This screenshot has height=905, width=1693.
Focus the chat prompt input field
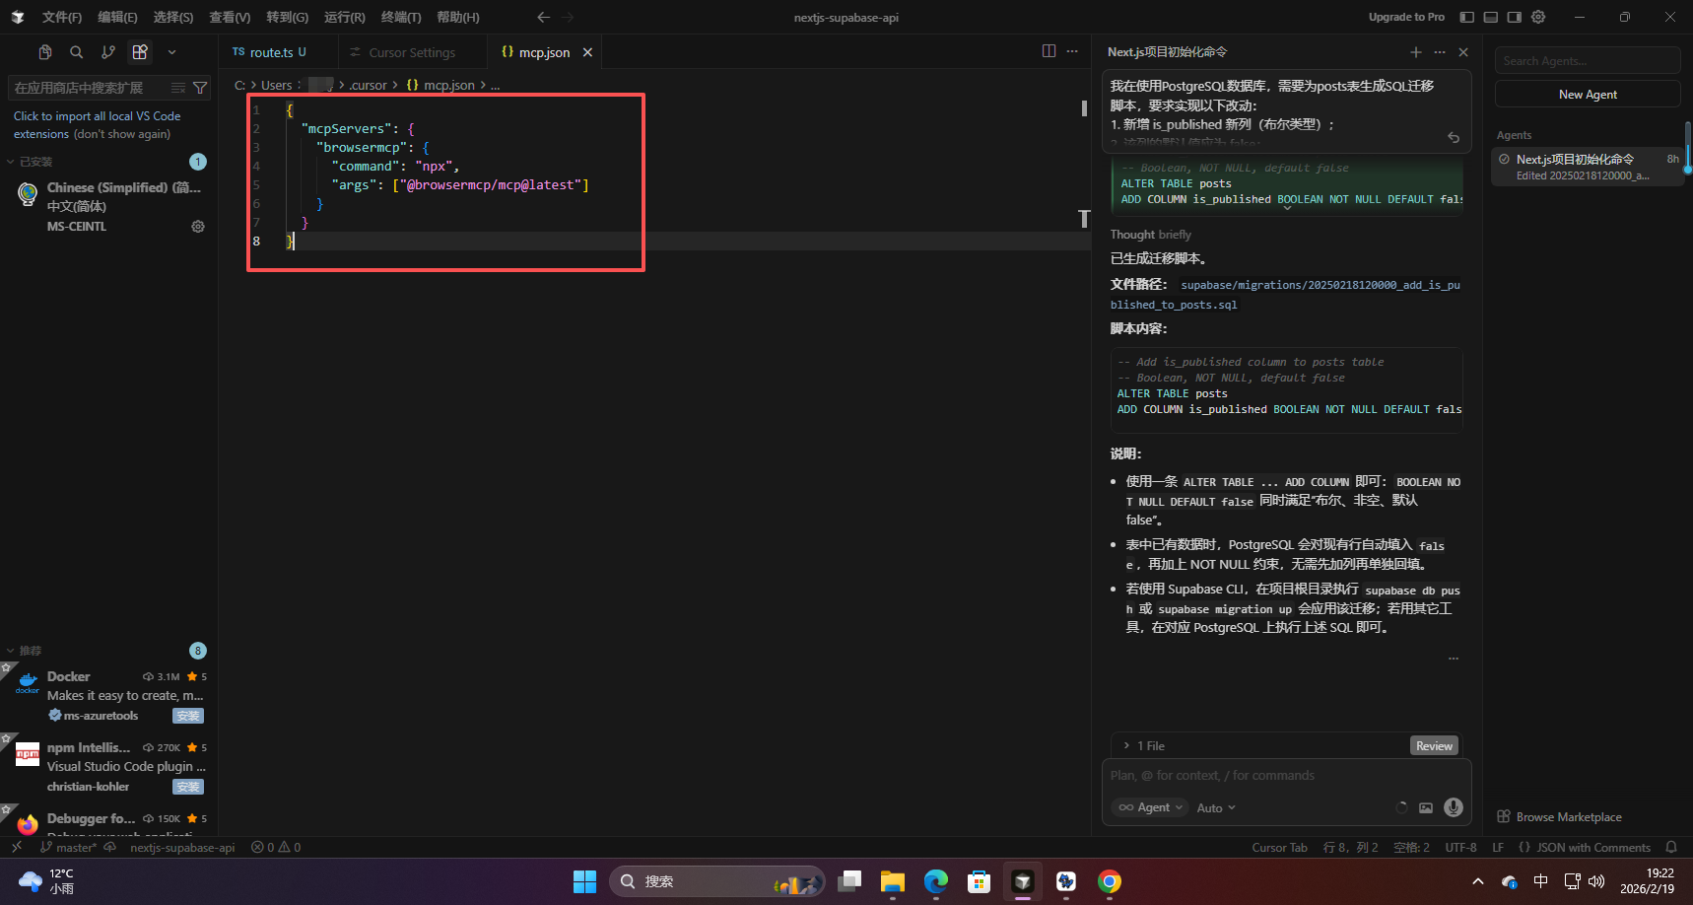point(1286,776)
